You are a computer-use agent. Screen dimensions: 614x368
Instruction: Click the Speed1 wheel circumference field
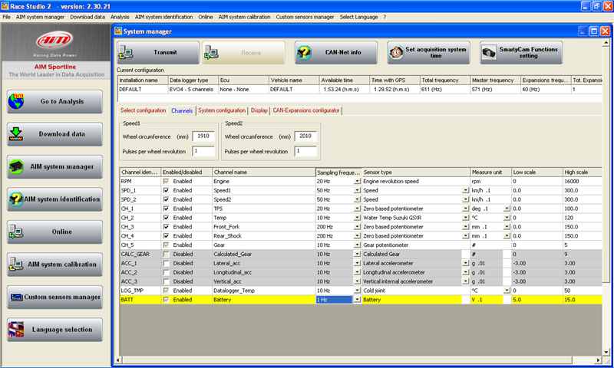click(x=203, y=136)
